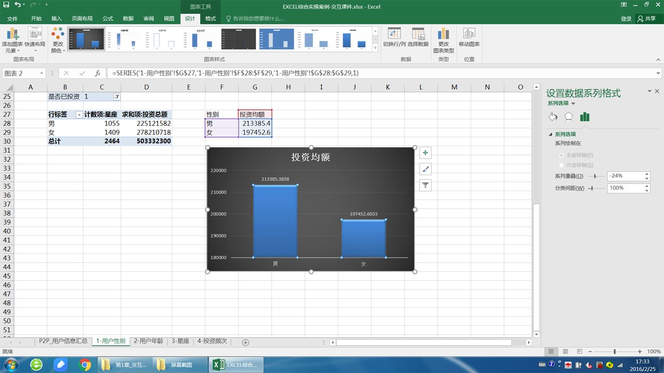Click the 4-投资频次 sheet tab

click(212, 341)
